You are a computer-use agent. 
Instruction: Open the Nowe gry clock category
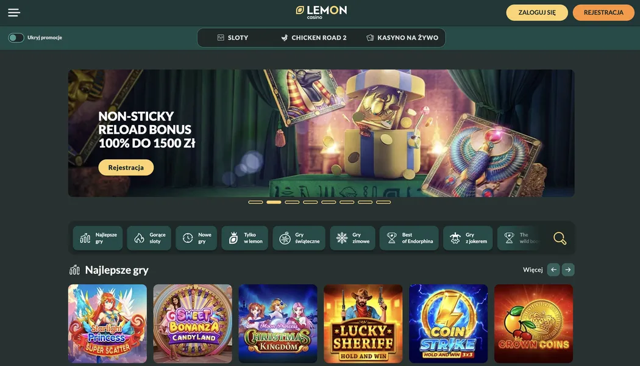196,238
